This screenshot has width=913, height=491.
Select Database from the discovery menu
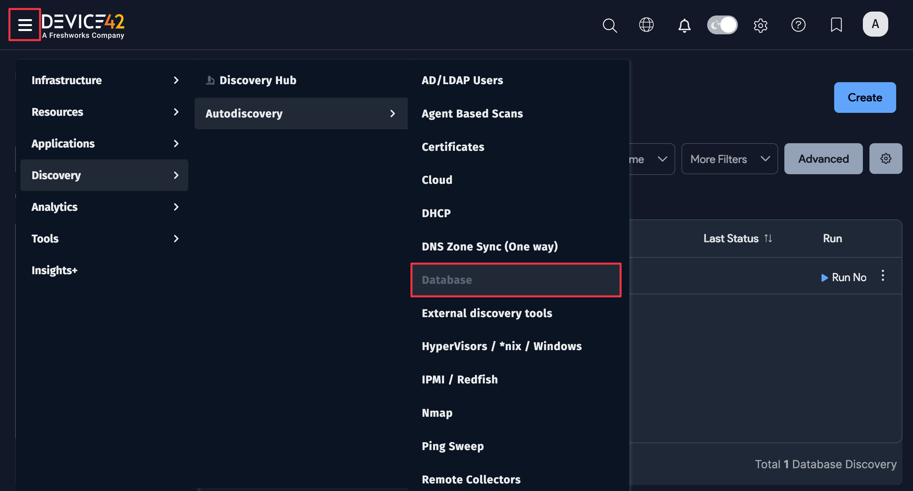click(x=447, y=280)
